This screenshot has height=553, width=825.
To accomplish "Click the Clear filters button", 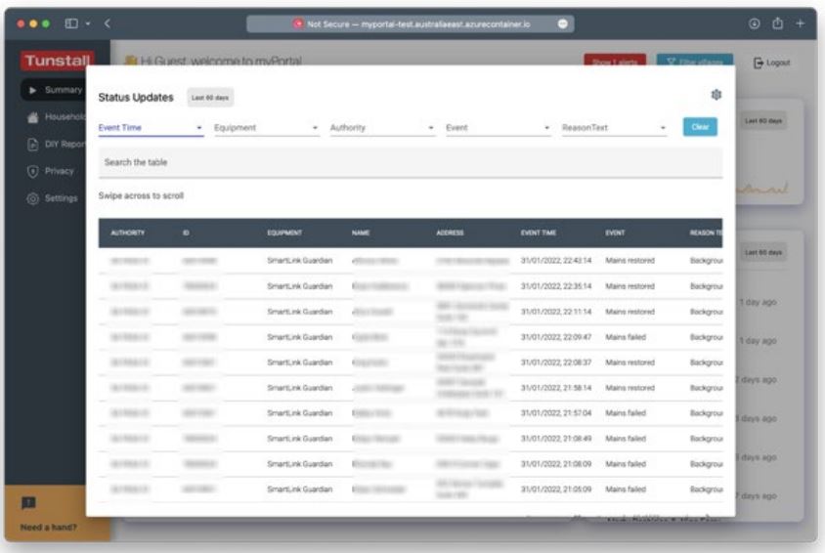I will coord(700,127).
